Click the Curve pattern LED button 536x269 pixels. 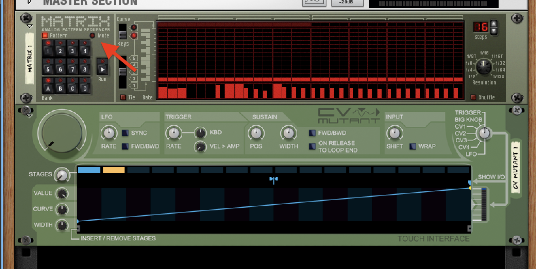pyautogui.click(x=134, y=27)
